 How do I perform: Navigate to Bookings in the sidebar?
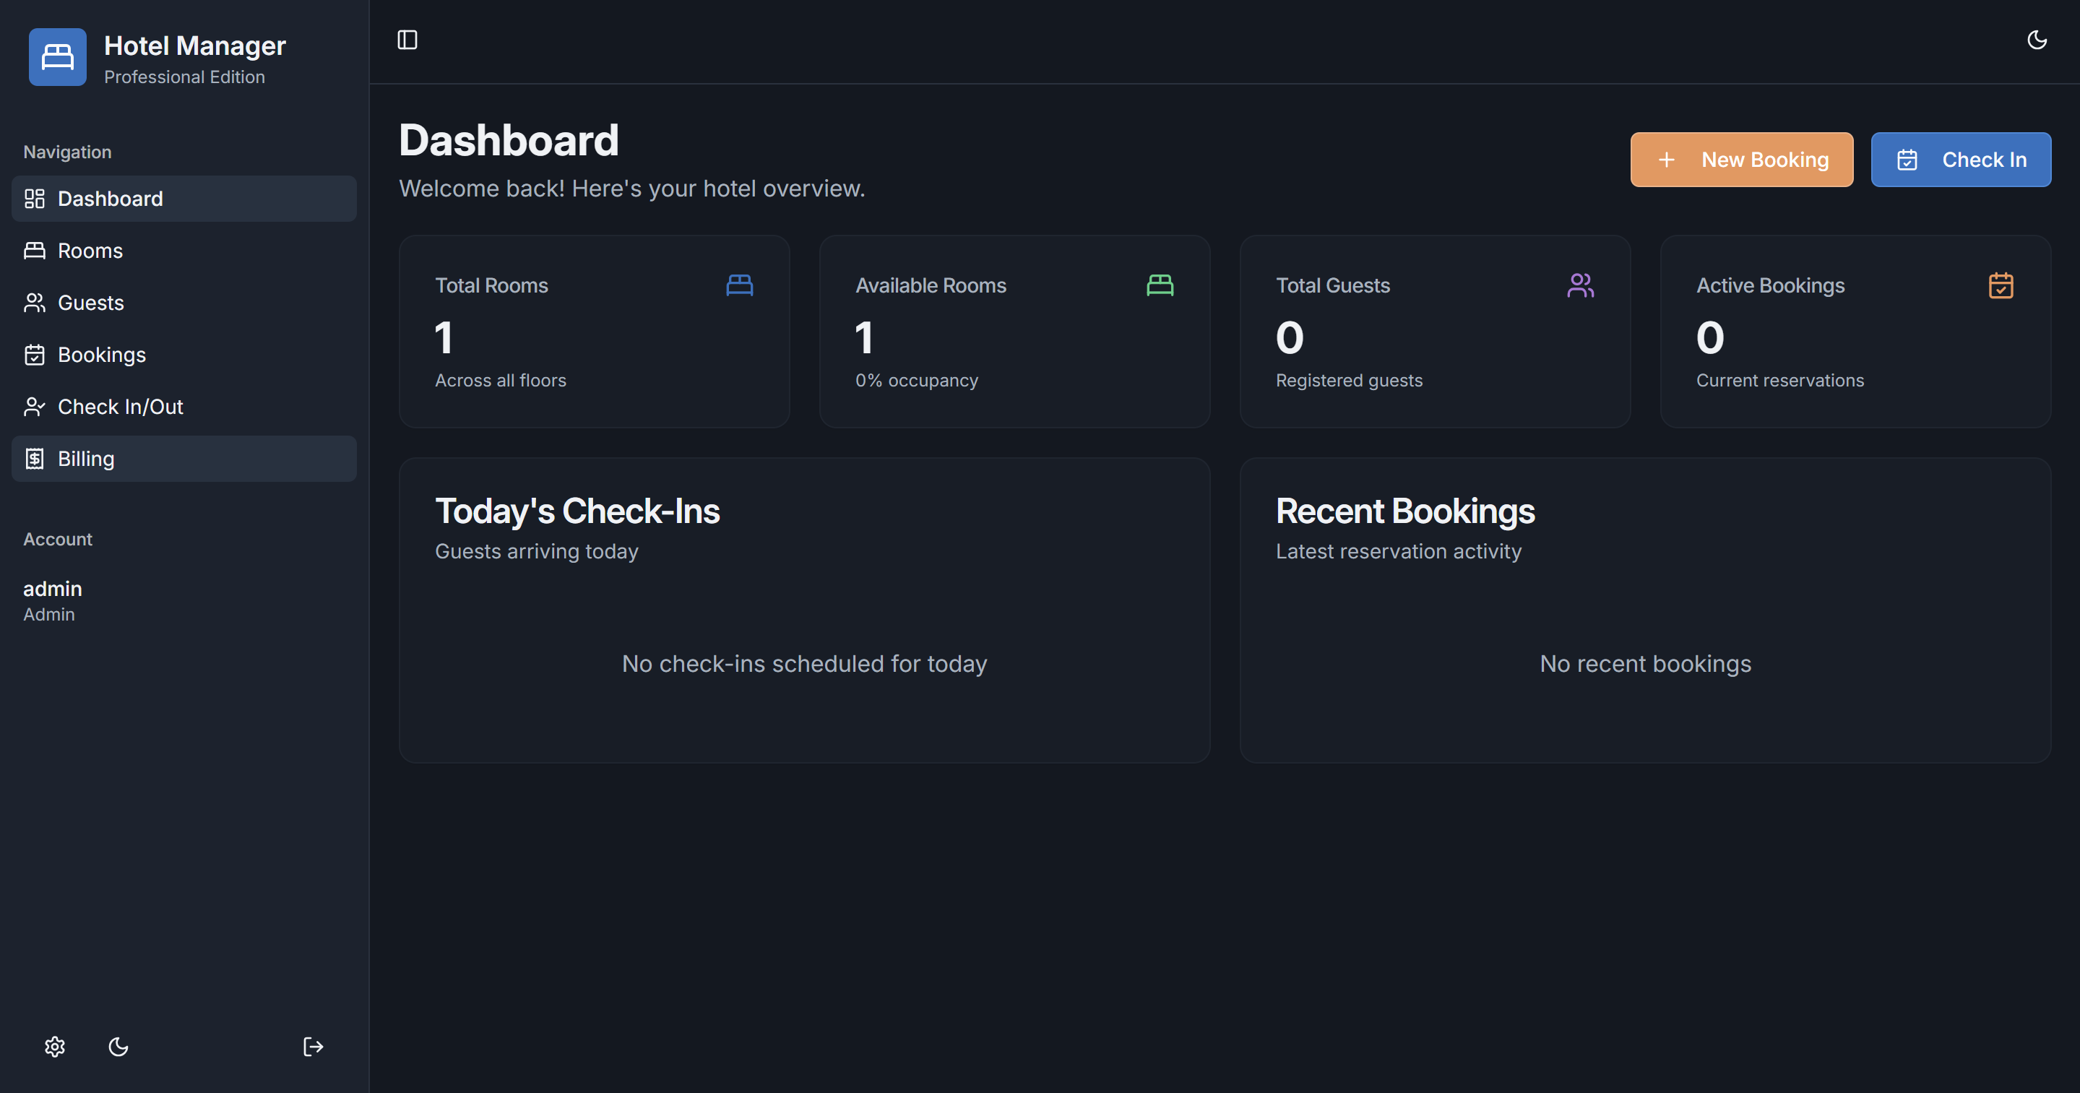[101, 355]
